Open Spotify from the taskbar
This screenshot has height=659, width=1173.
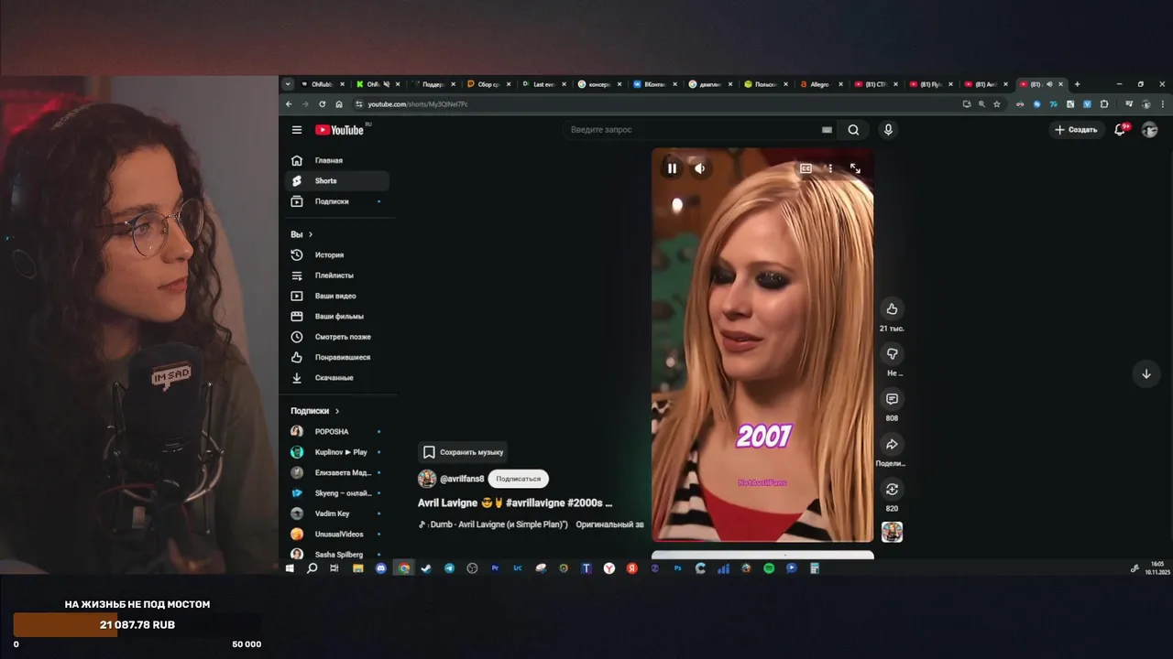click(769, 568)
